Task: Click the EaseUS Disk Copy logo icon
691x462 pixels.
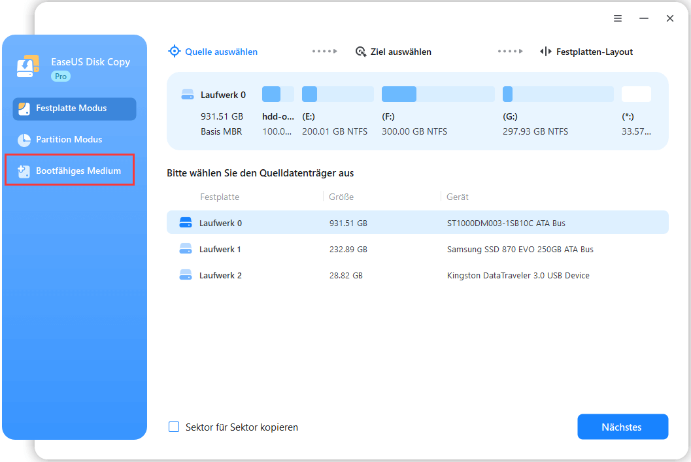Action: [x=28, y=67]
